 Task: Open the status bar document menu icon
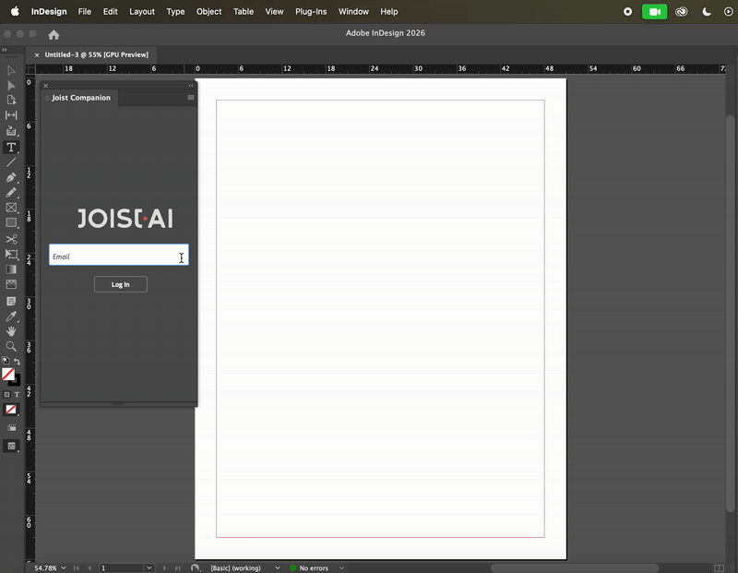coord(195,567)
